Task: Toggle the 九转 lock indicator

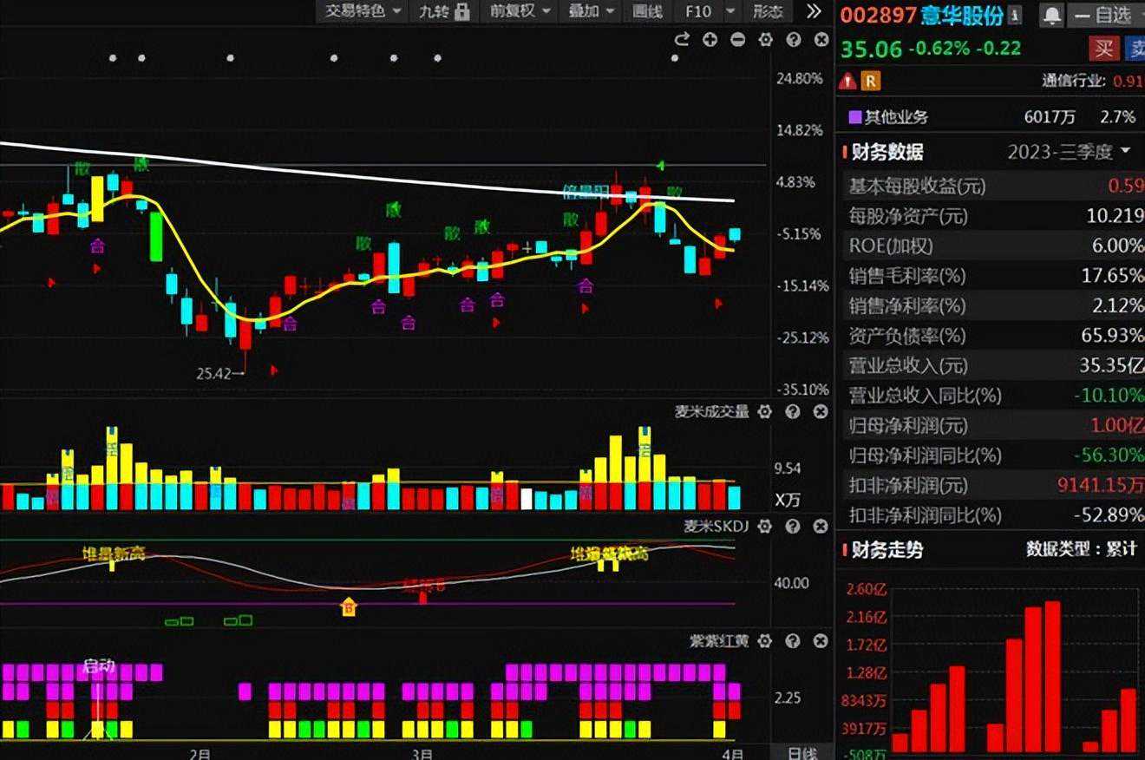Action: (x=444, y=11)
